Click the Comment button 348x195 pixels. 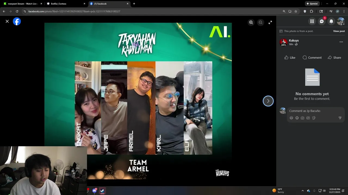tap(312, 57)
